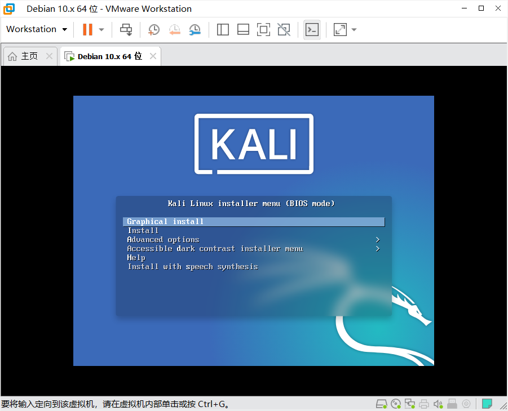Select the Install entry
Viewport: 508px width, 411px height.
(254, 231)
